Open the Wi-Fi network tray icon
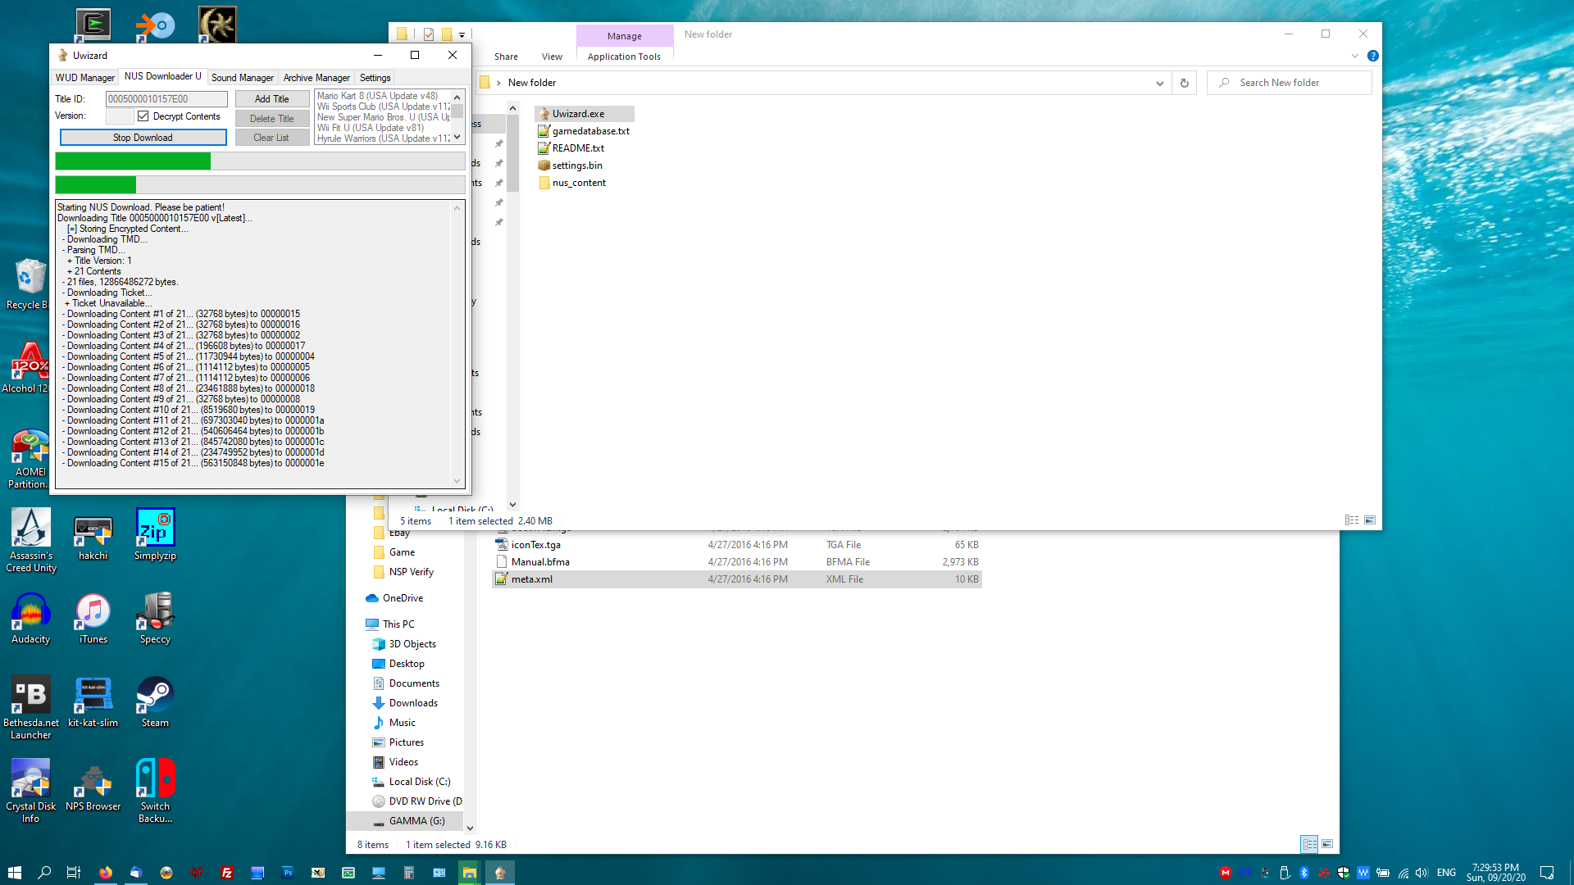This screenshot has height=885, width=1574. click(1403, 873)
